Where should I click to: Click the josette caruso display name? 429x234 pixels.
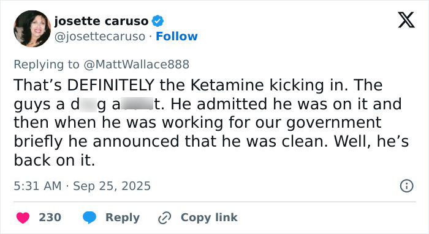pyautogui.click(x=101, y=21)
